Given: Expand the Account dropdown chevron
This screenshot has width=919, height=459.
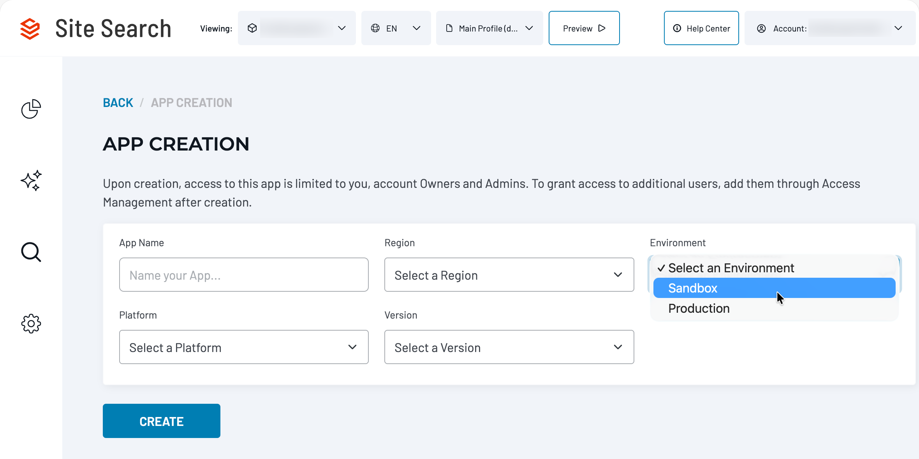Looking at the screenshot, I should tap(898, 28).
